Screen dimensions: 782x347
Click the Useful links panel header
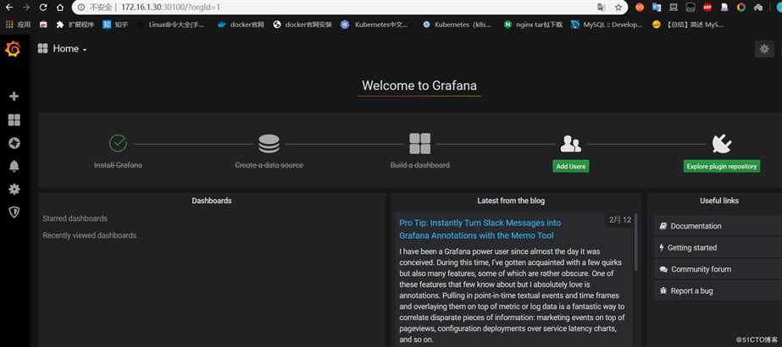[719, 201]
